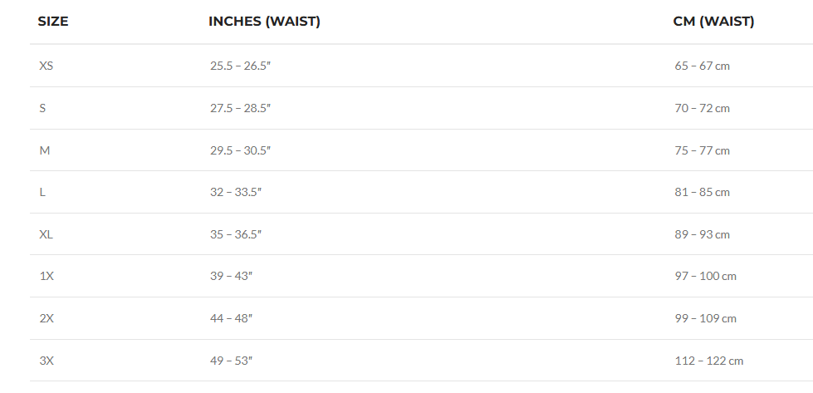
Task: Click the 65 – 67 cm value
Action: pos(702,66)
